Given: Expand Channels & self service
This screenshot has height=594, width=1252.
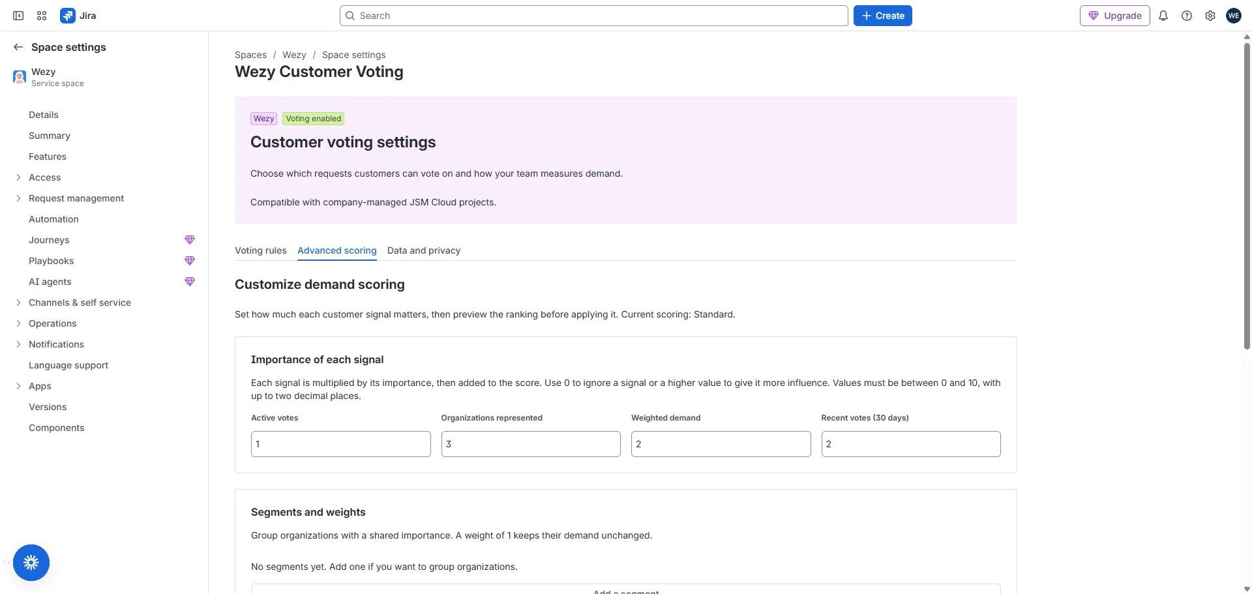Looking at the screenshot, I should 18,303.
